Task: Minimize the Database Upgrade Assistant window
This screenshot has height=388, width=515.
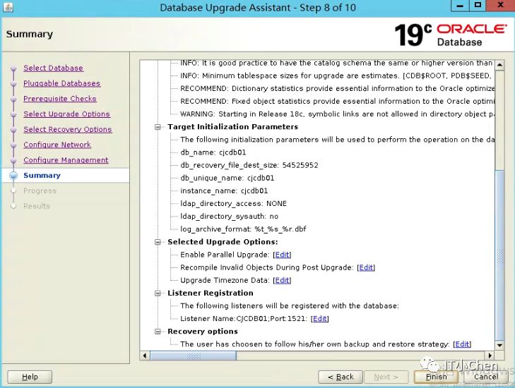Action: click(x=460, y=6)
